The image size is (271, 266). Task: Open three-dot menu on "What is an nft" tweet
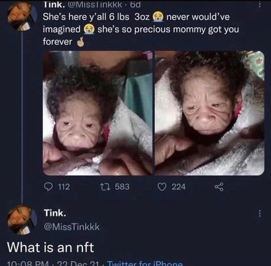[259, 213]
